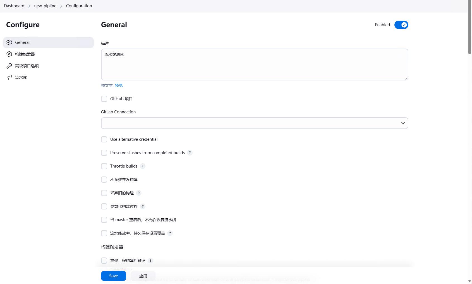Image resolution: width=472 pixels, height=284 pixels.
Task: Open help icon next to Throttle builds
Action: pyautogui.click(x=143, y=166)
